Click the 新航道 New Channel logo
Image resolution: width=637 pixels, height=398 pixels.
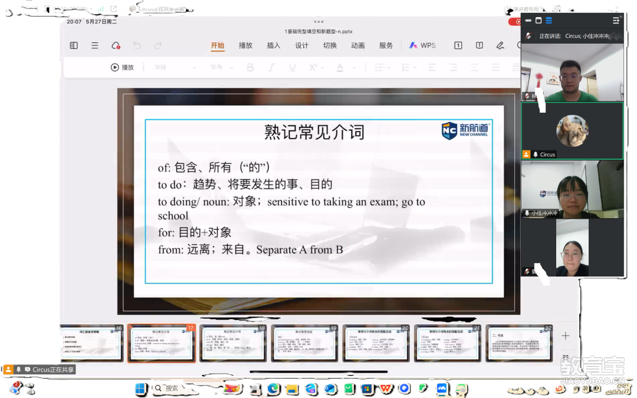click(x=465, y=130)
